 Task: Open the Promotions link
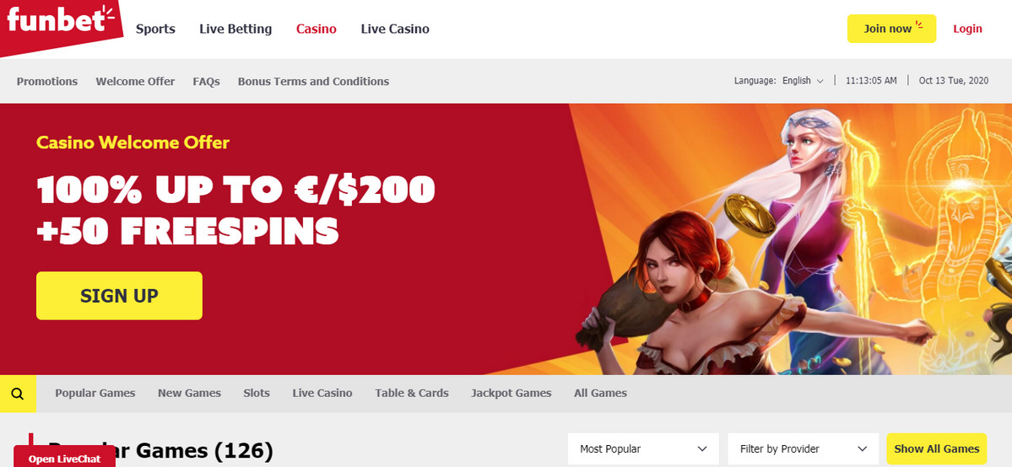tap(47, 81)
